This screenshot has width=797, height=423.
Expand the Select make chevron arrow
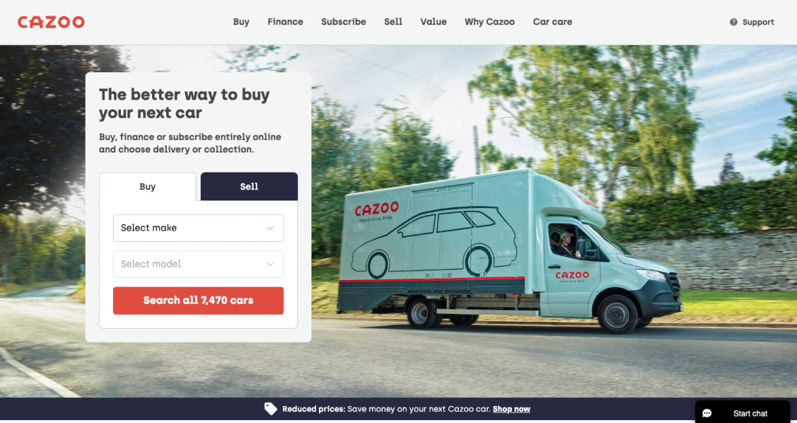pos(270,228)
